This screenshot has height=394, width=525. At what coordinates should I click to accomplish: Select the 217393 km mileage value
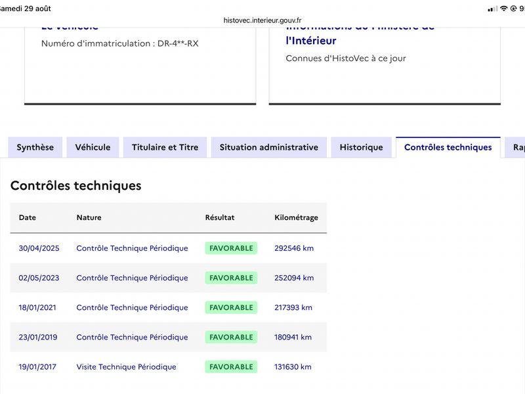coord(293,307)
